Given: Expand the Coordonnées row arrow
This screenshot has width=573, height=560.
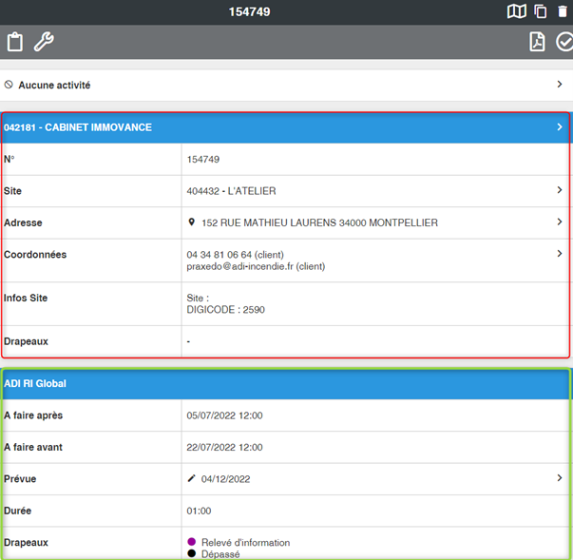Looking at the screenshot, I should [x=560, y=254].
